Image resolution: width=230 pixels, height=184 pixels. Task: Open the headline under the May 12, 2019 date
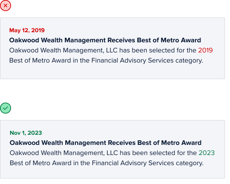(x=105, y=40)
